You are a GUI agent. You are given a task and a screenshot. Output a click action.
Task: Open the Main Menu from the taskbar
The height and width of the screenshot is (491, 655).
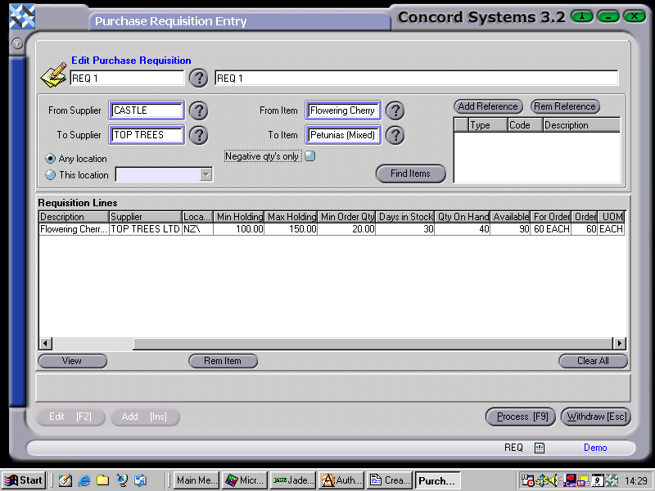[x=196, y=480]
